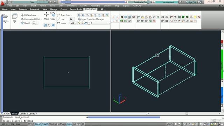Image resolution: width=224 pixels, height=126 pixels.
Task: Click the Line tool icon
Action: click(58, 19)
